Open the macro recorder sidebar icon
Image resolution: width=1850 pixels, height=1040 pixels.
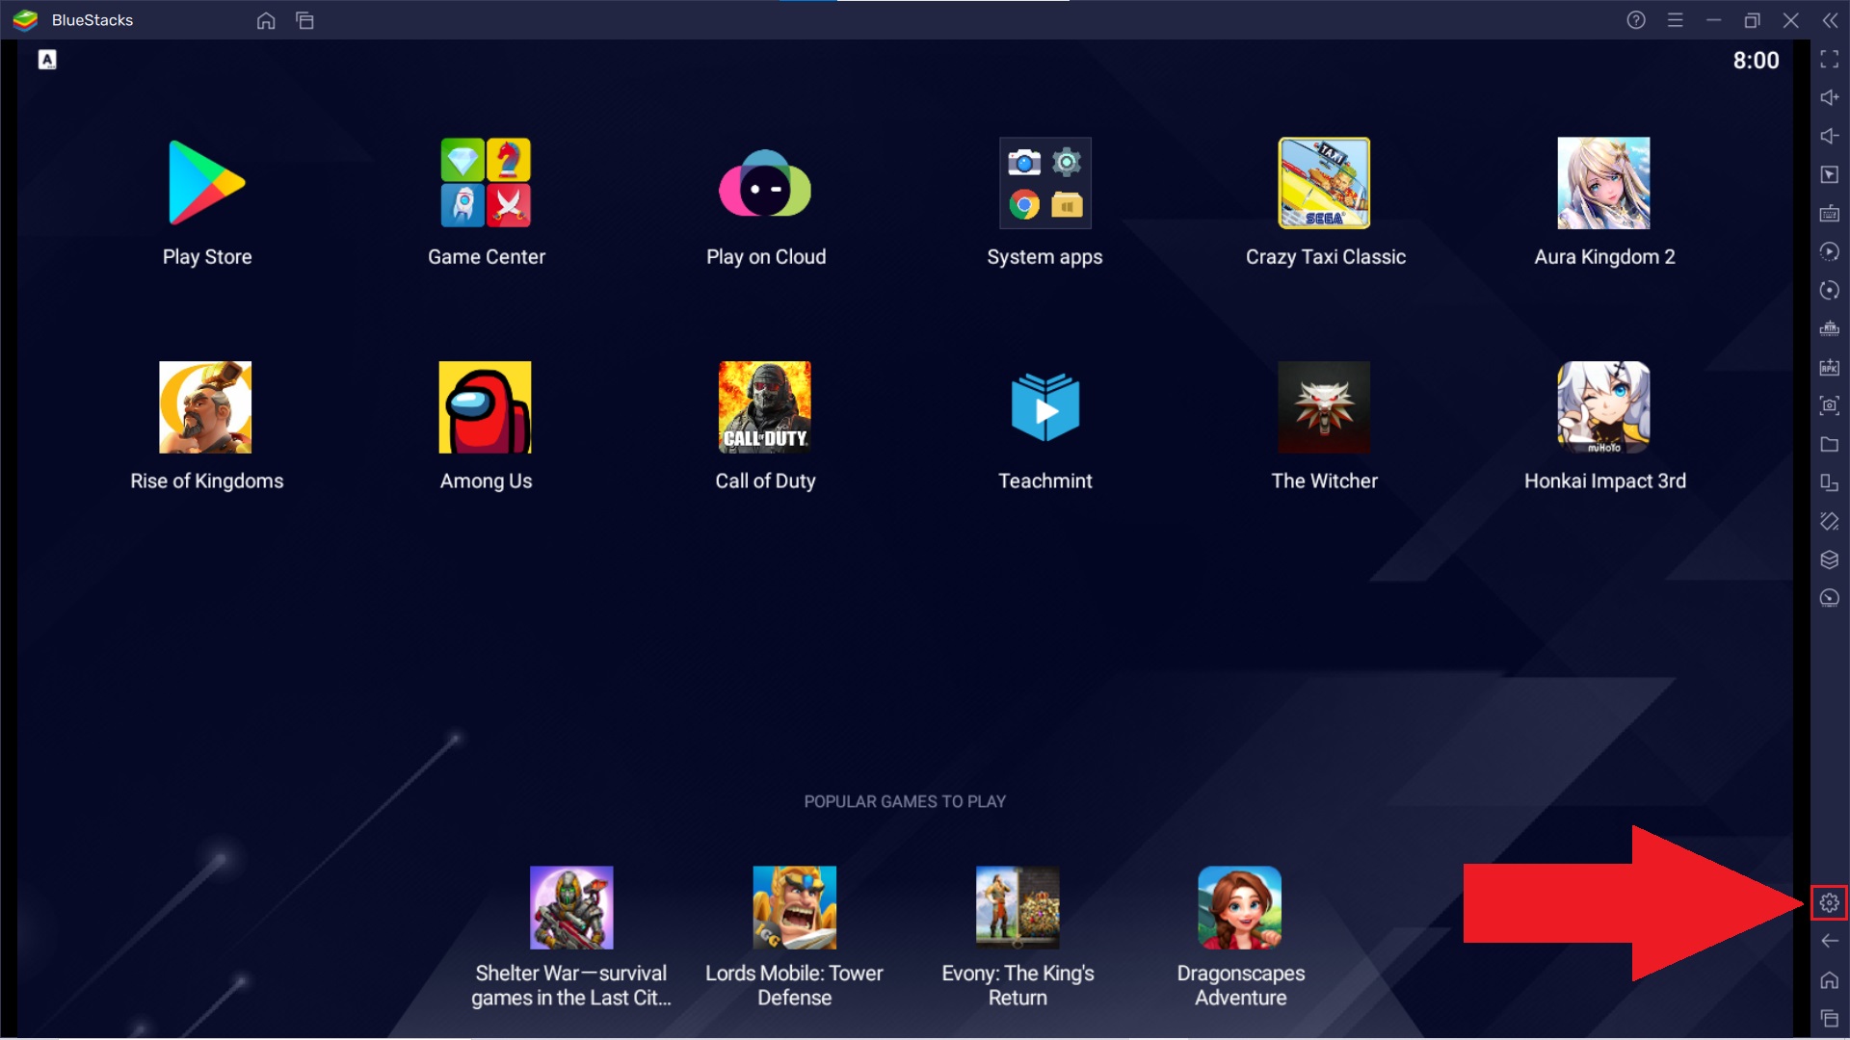[1829, 251]
